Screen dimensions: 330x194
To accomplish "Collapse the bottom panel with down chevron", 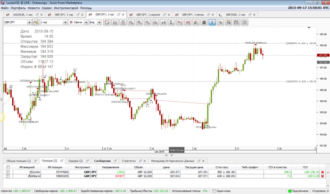I will [x=172, y=155].
